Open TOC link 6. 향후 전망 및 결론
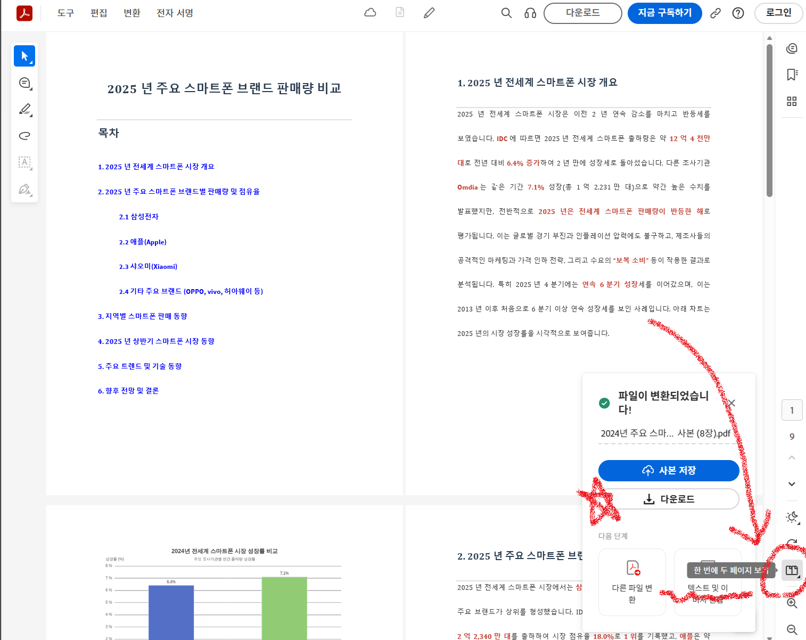This screenshot has width=806, height=640. click(x=128, y=391)
